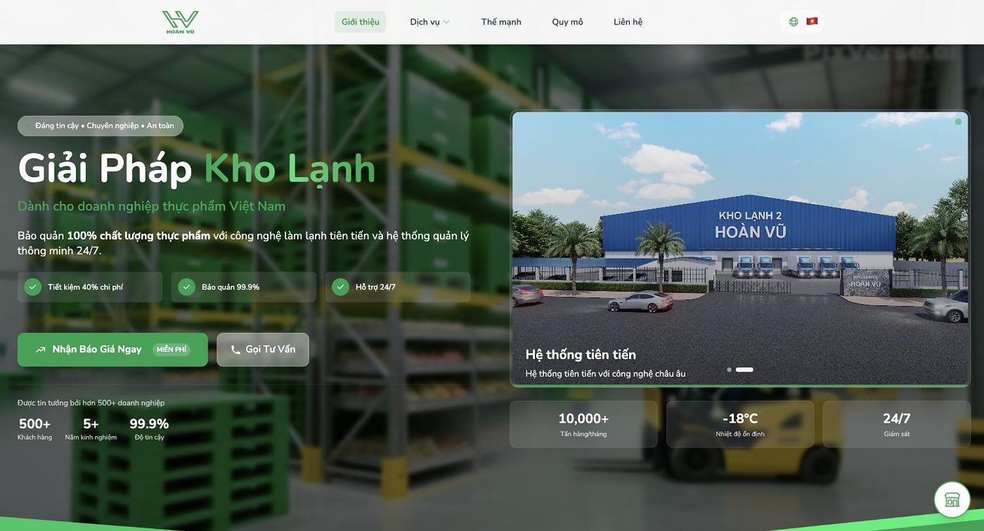
Task: Click the Tiết kiệm 40% chi phí card
Action: pos(90,287)
